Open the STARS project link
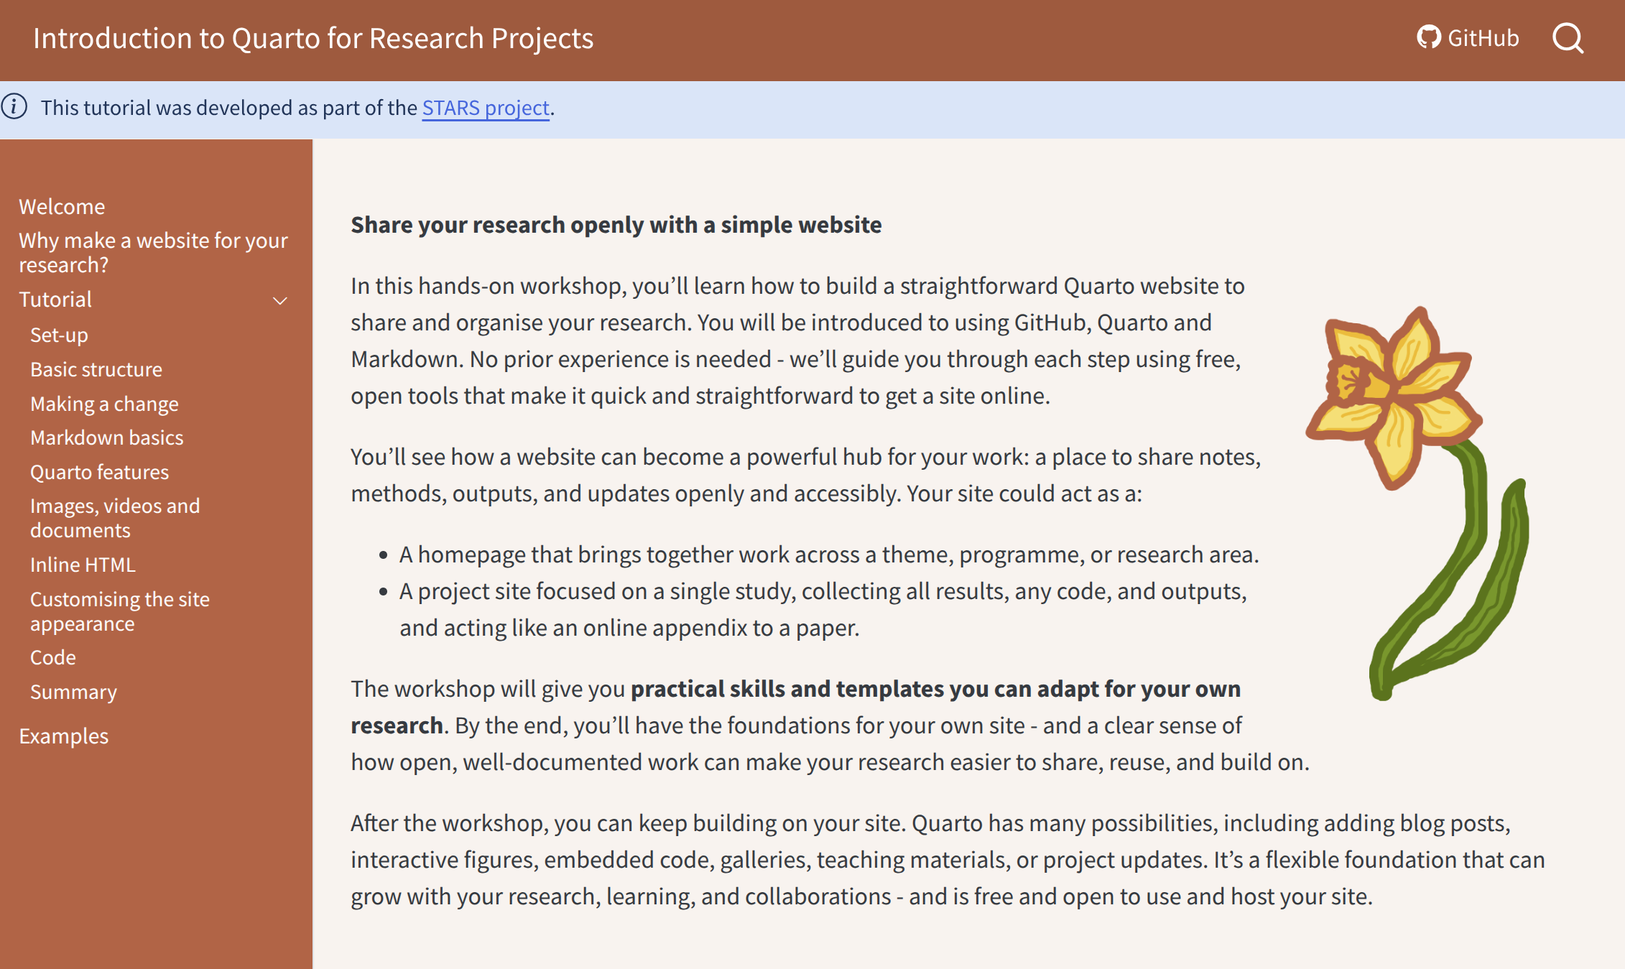1625x969 pixels. click(486, 108)
